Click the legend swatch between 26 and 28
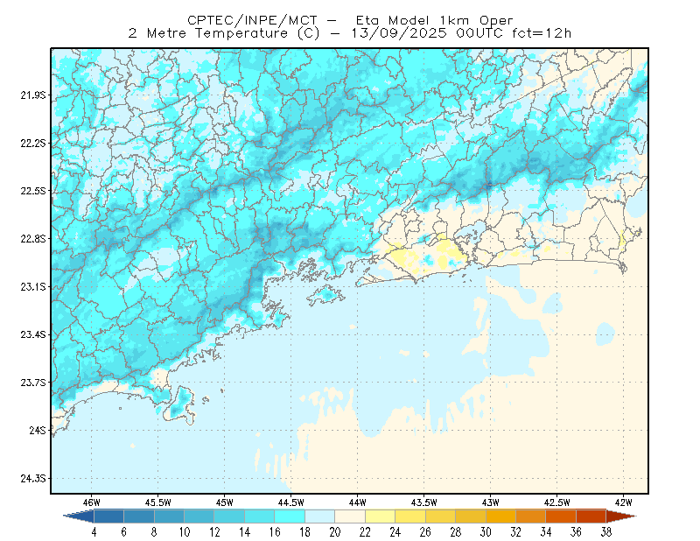 441,516
